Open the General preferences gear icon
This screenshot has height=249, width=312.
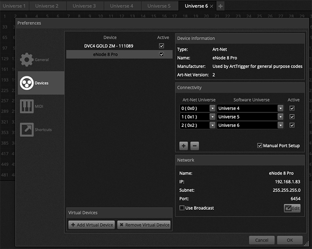pos(27,60)
